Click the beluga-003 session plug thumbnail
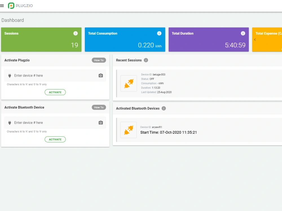Screen dimensions: 282x211 (x=129, y=84)
